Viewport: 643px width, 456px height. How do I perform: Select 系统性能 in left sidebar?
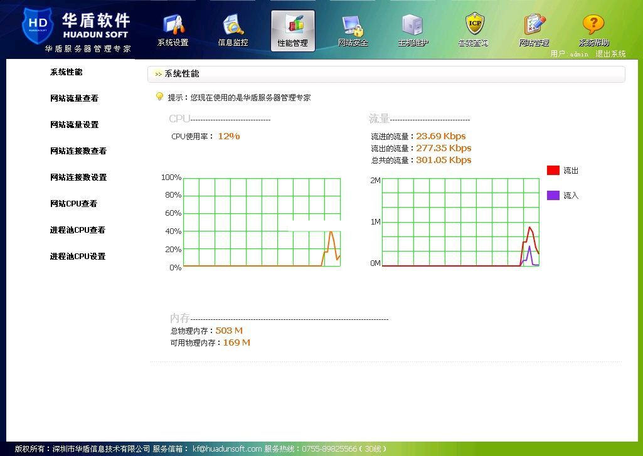click(66, 72)
